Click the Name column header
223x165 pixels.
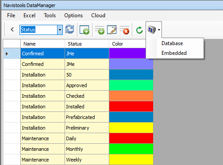42,44
